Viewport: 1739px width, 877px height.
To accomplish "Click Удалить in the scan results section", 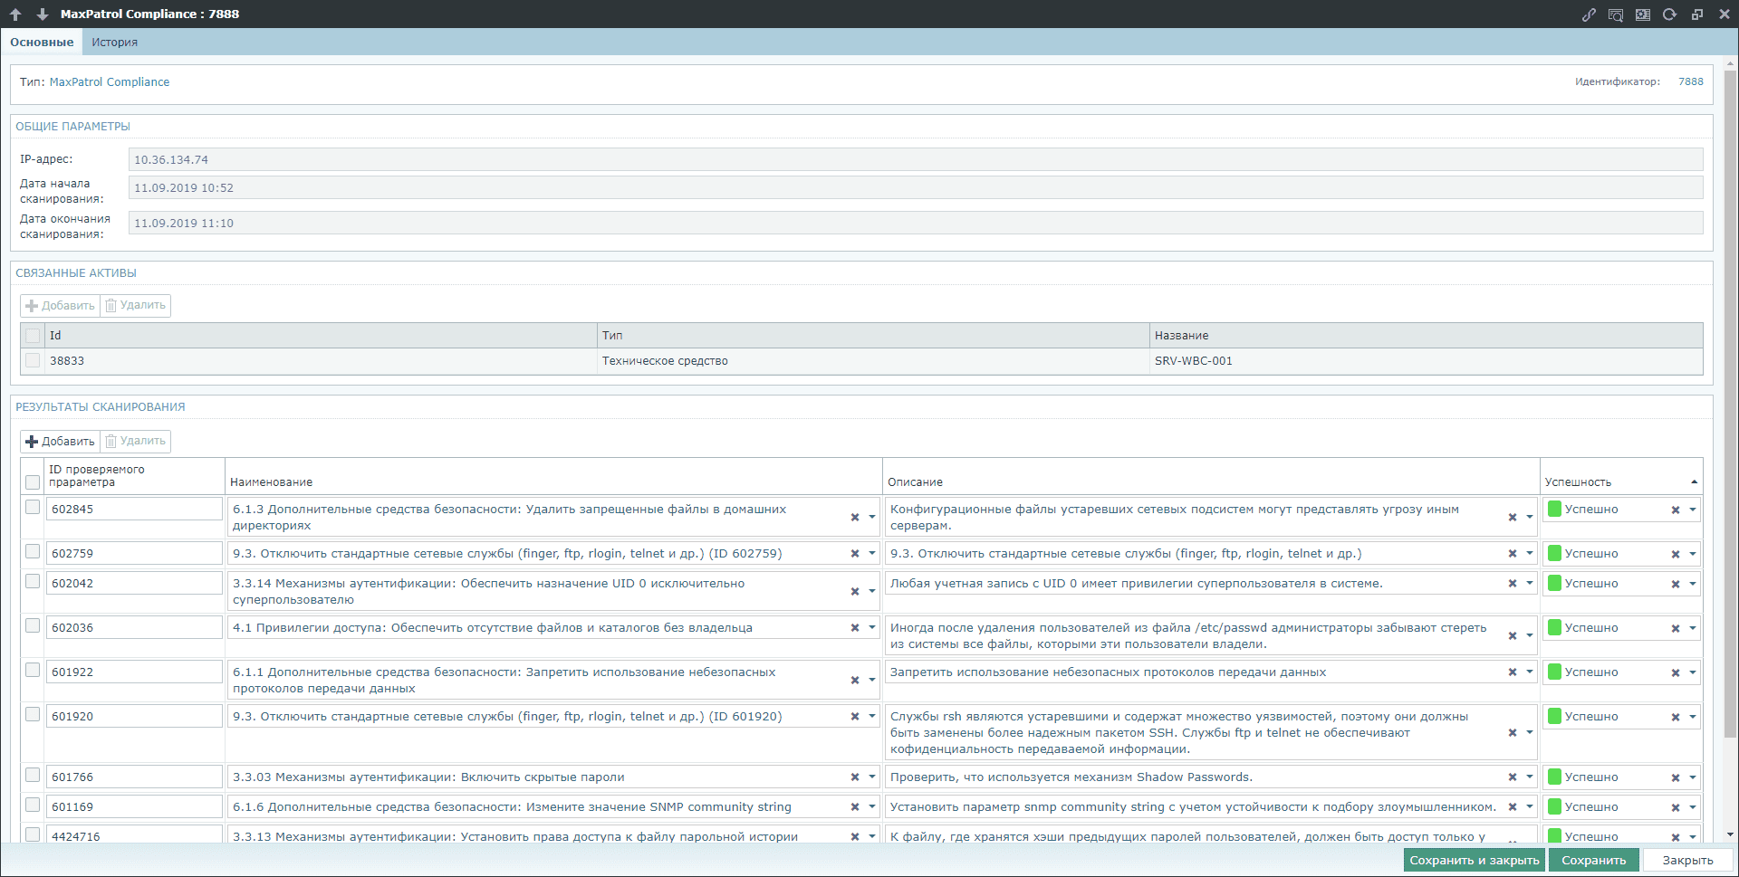I will point(135,442).
